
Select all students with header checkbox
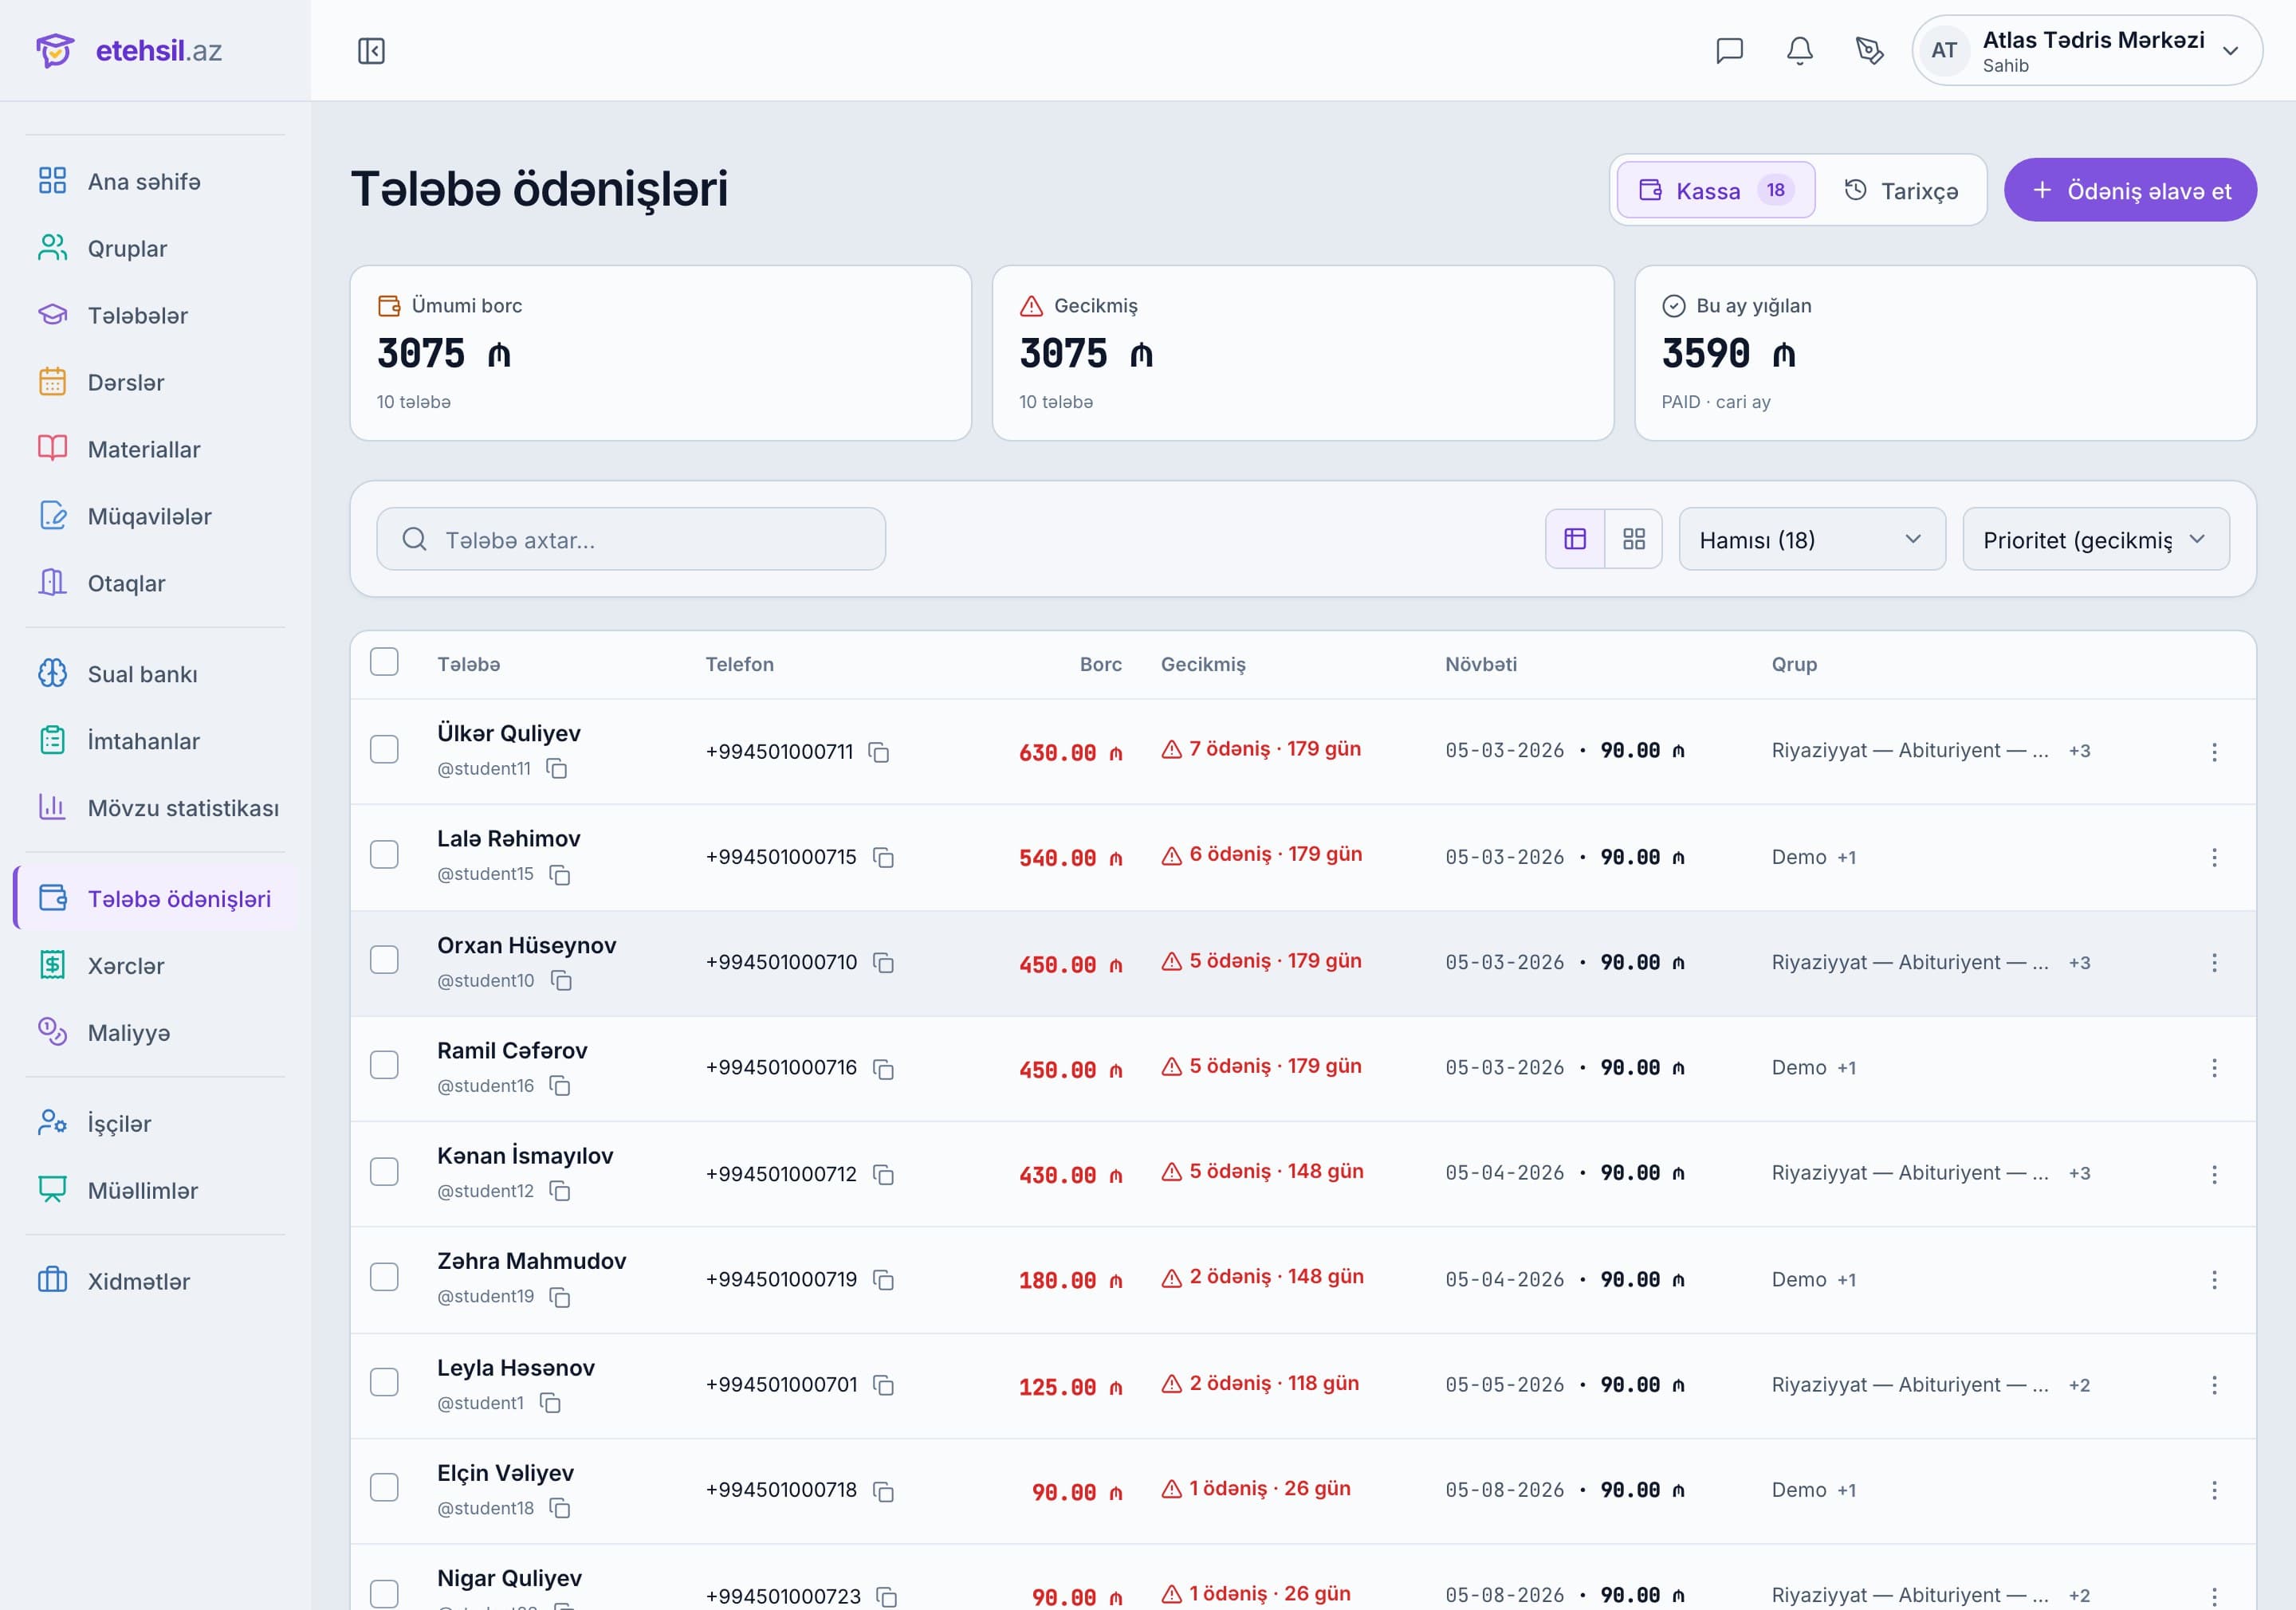pos(384,662)
